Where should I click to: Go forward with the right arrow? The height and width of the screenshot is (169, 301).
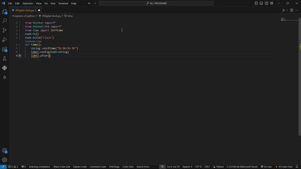click(x=95, y=3)
